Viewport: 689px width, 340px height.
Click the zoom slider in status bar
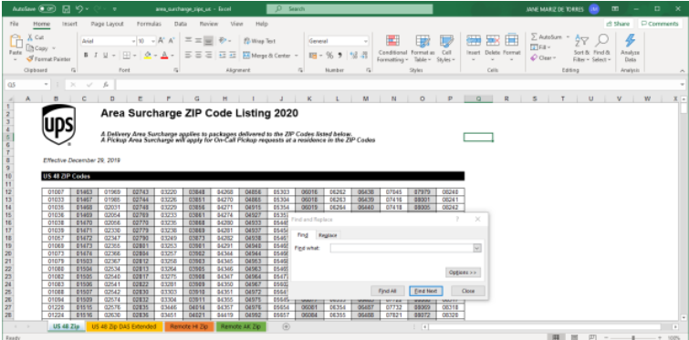[633, 337]
